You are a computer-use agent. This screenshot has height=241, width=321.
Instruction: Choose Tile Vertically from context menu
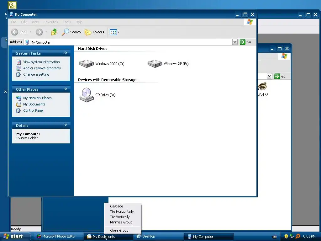(120, 217)
